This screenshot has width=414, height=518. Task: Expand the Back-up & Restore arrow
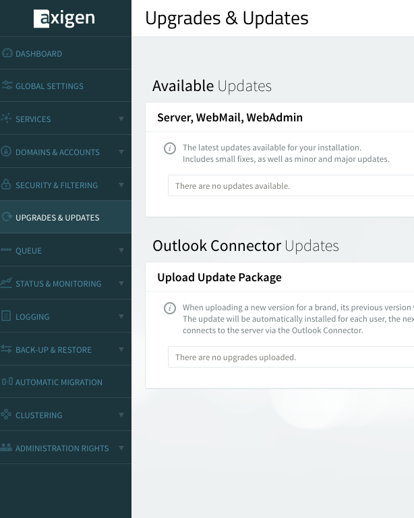pyautogui.click(x=121, y=349)
